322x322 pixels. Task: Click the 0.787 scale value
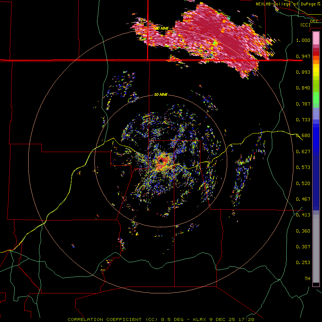click(x=303, y=104)
